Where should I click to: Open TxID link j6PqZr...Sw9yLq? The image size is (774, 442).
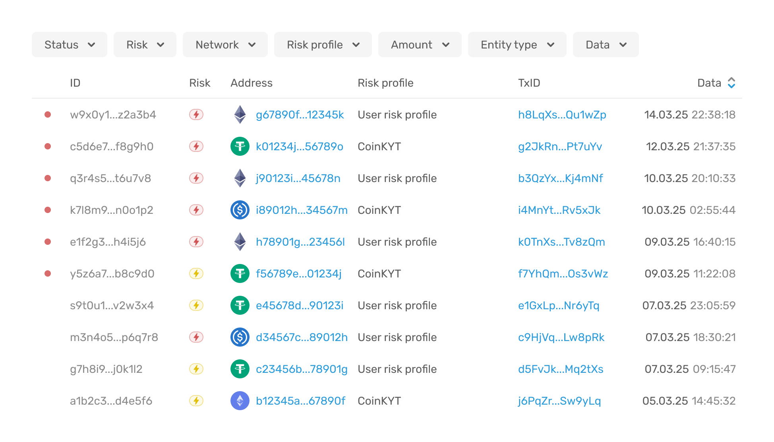tap(559, 401)
